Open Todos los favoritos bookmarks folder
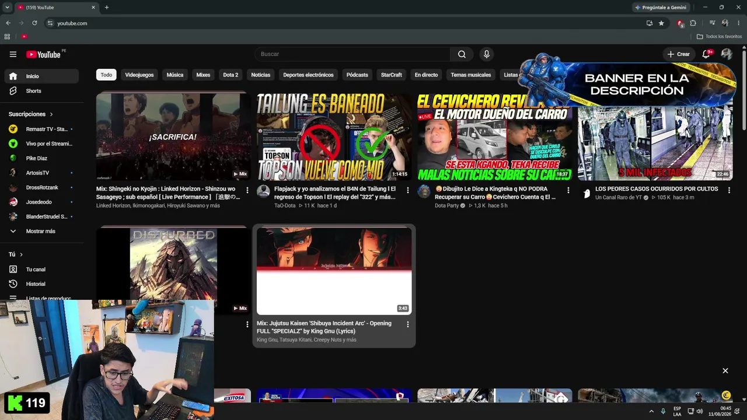This screenshot has height=420, width=747. [720, 36]
